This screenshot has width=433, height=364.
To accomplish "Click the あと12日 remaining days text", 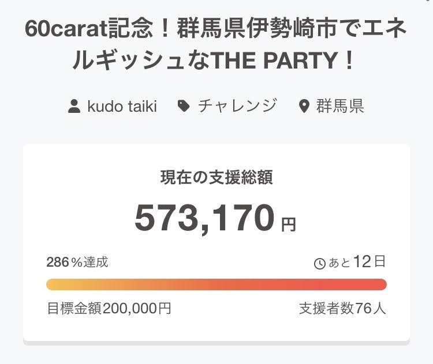I will 357,263.
